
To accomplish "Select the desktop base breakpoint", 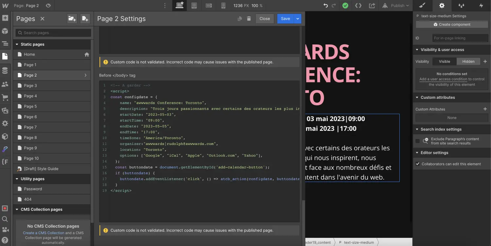I will [179, 6].
